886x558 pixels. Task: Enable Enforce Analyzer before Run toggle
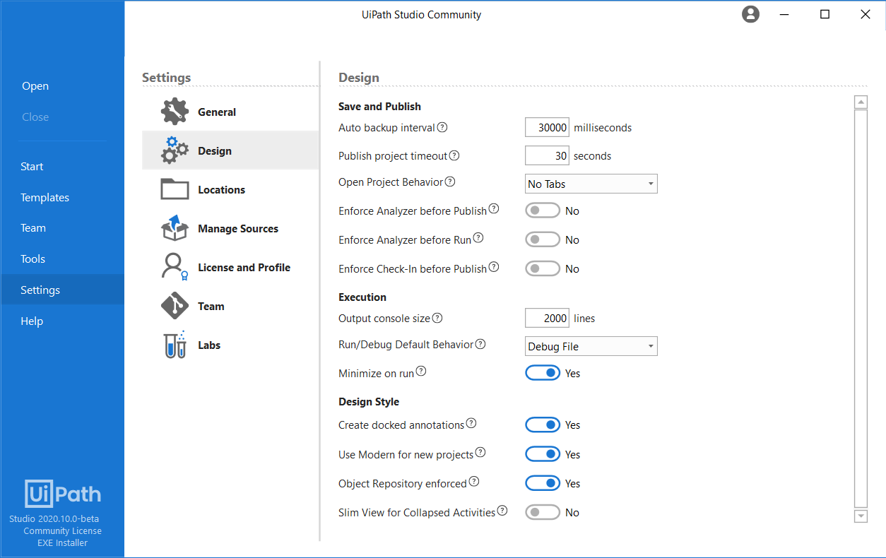543,239
